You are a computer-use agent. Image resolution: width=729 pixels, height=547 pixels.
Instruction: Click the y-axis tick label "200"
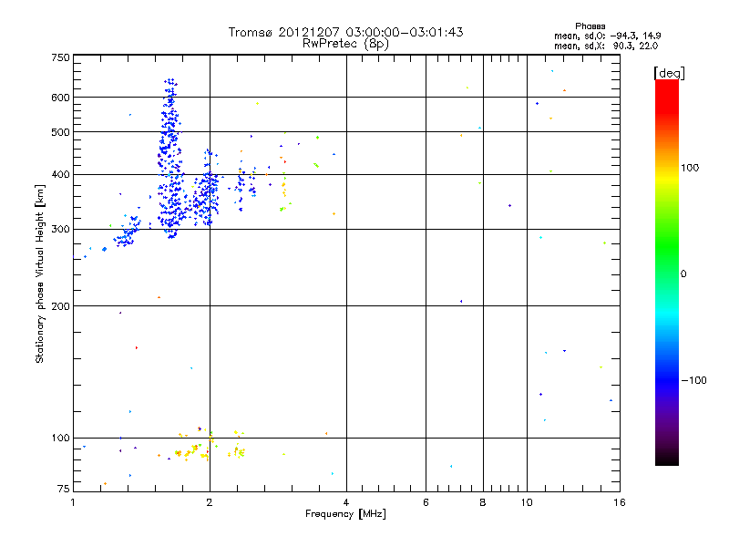click(x=60, y=306)
